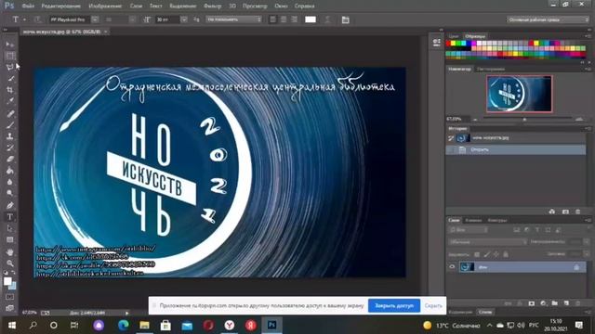The height and width of the screenshot is (334, 595).
Task: Click the Закрыть доступ button
Action: 394,305
